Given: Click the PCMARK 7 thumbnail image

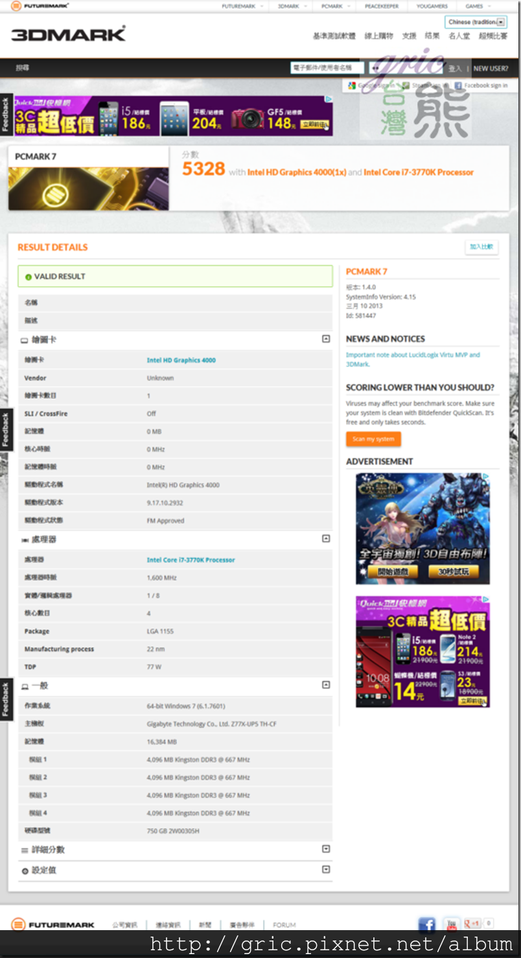Looking at the screenshot, I should [89, 188].
